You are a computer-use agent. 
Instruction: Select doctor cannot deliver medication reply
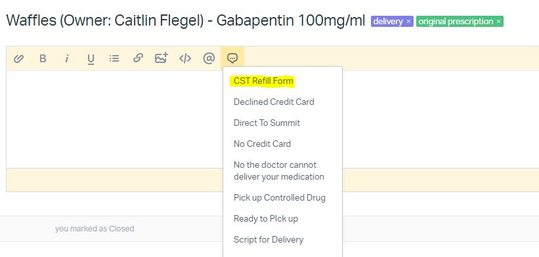pyautogui.click(x=279, y=171)
